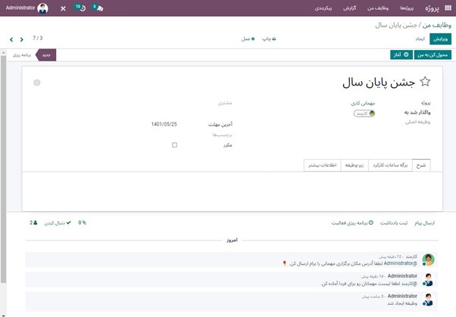Switch to the زیر-وظیفه sub-tasks tab
This screenshot has width=456, height=317.
(354, 166)
